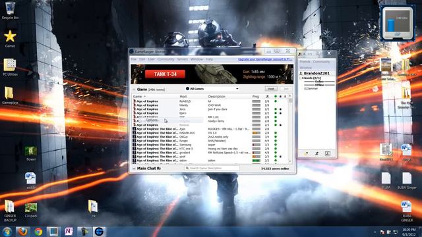The image size is (422, 237).
Task: Open the User menu in GameRanger
Action: (151, 59)
